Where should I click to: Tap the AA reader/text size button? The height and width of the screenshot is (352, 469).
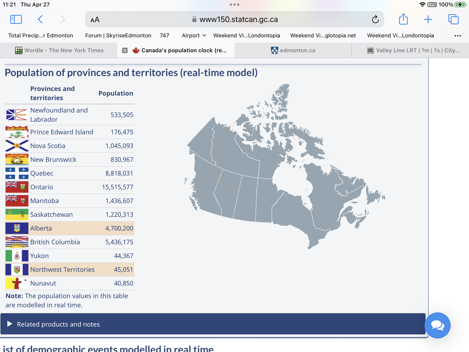[95, 20]
